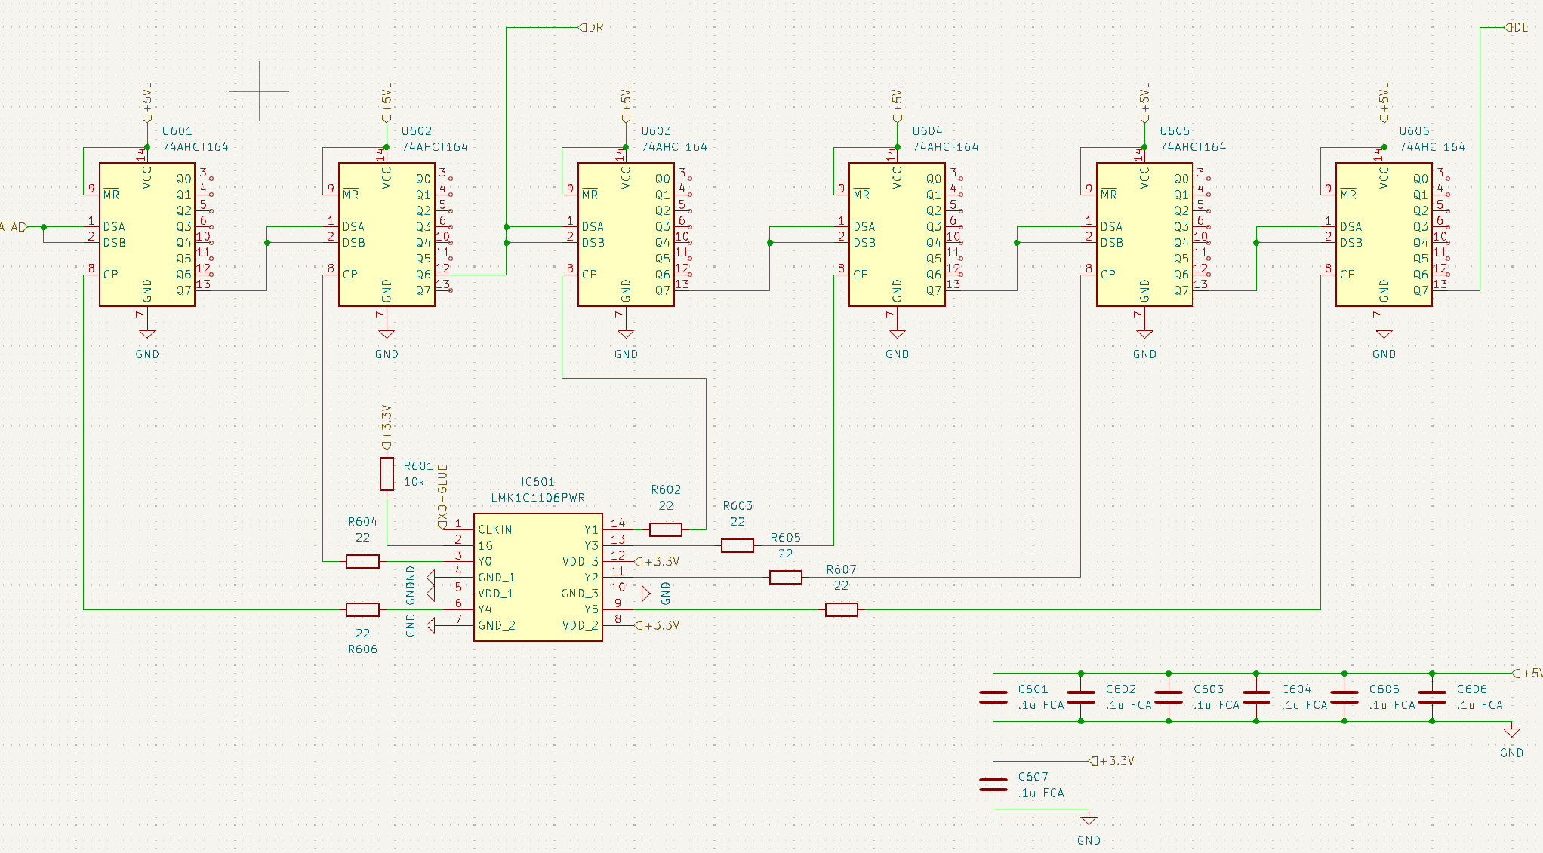The image size is (1543, 853).
Task: Select capacitor symbol C601
Action: 993,697
